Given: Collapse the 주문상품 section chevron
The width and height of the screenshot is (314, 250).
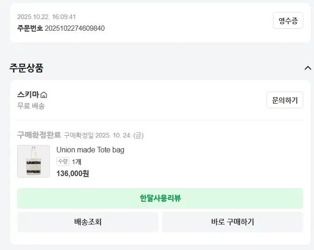Looking at the screenshot, I should tap(307, 68).
